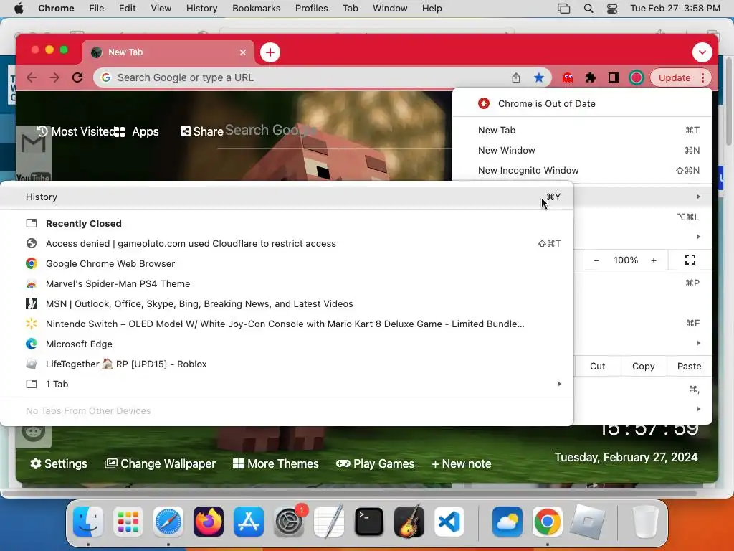Reopen LifeTogether RP Roblox entry
734x551 pixels.
point(287,364)
